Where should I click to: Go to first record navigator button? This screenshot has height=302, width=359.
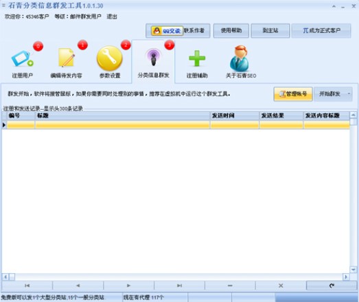click(x=27, y=286)
